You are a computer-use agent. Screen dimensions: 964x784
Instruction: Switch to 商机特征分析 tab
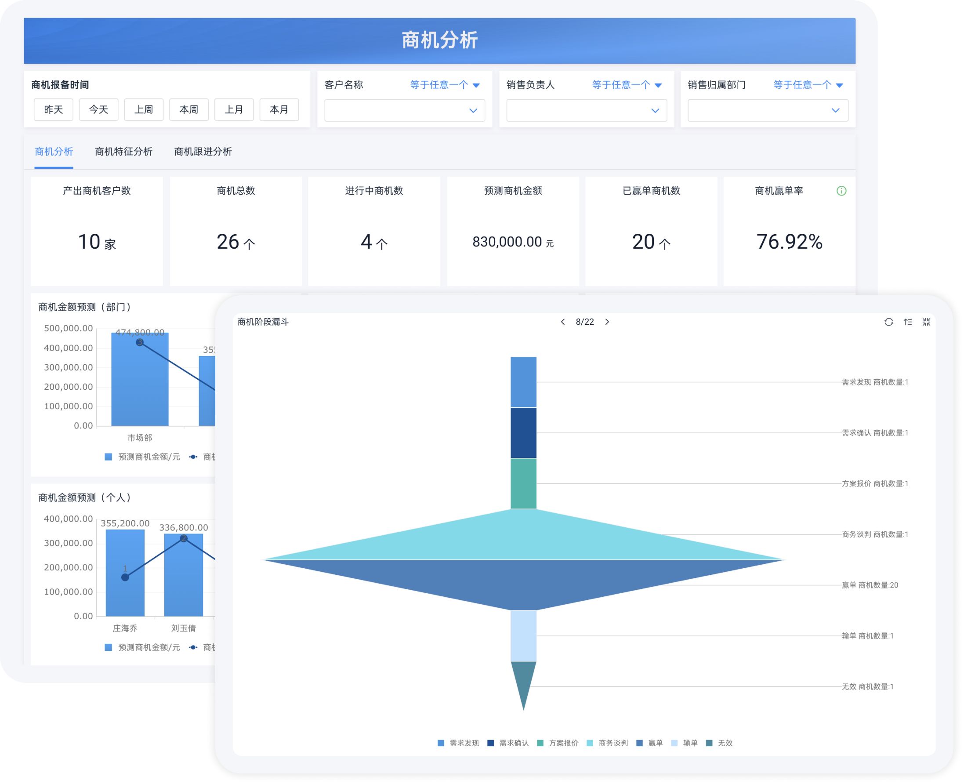(x=123, y=152)
